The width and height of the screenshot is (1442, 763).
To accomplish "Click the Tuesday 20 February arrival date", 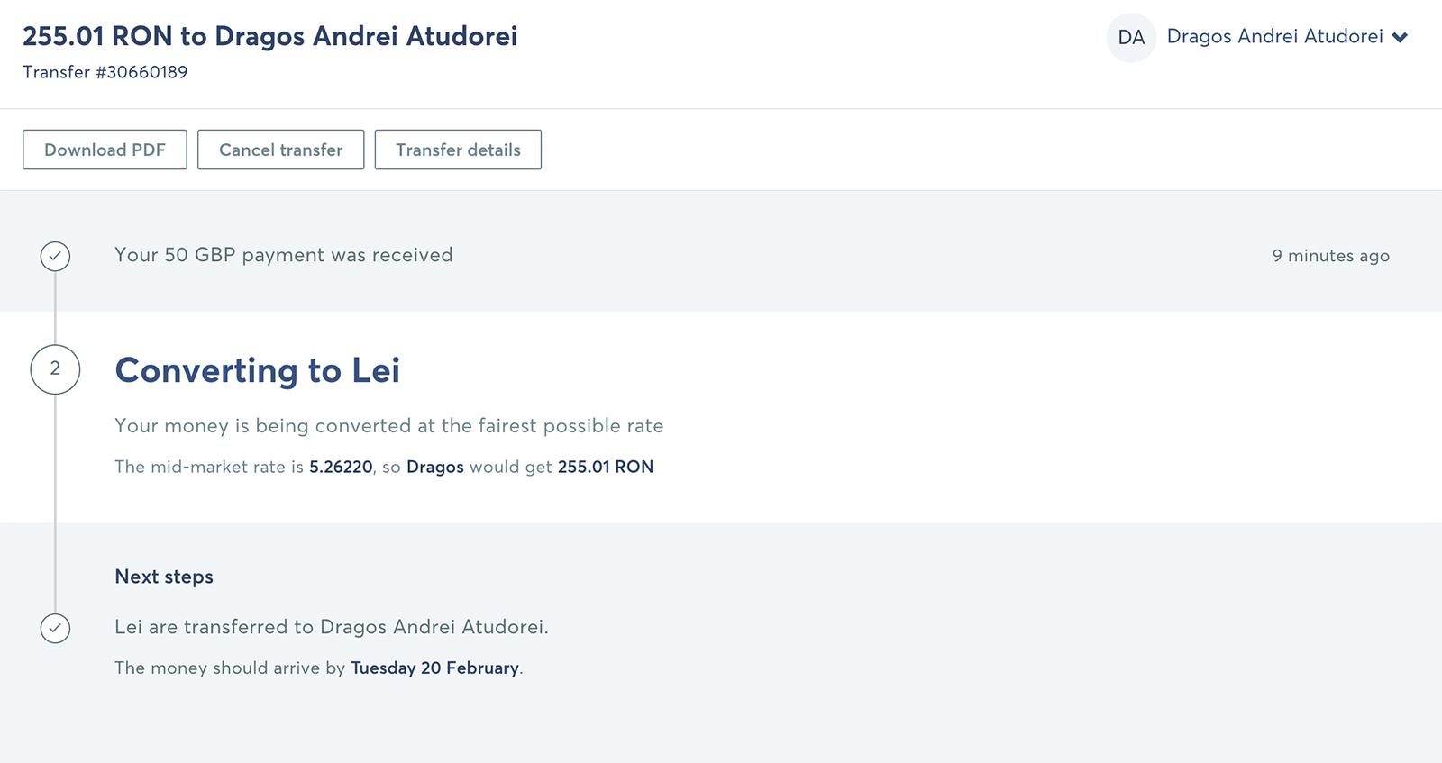I will (x=435, y=668).
